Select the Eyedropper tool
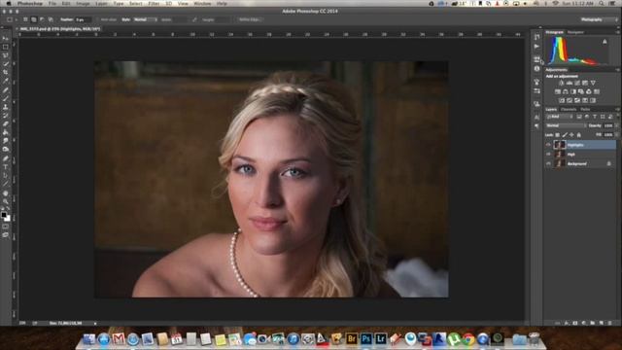The height and width of the screenshot is (350, 622). [x=6, y=82]
